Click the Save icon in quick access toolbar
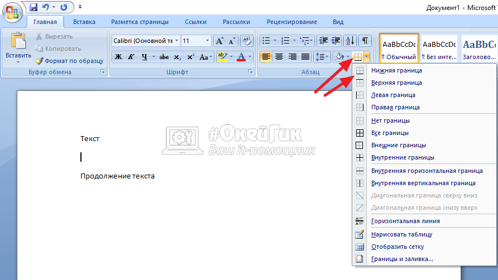 pyautogui.click(x=33, y=7)
